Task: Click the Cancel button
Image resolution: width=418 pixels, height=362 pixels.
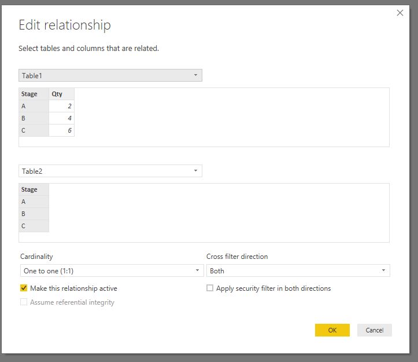Action: pos(374,330)
